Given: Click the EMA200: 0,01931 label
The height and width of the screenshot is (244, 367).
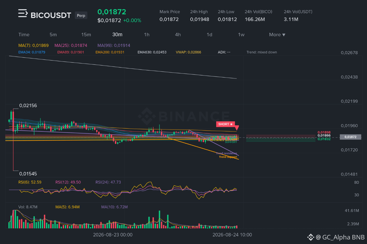Looking at the screenshot, I should 110,52.
